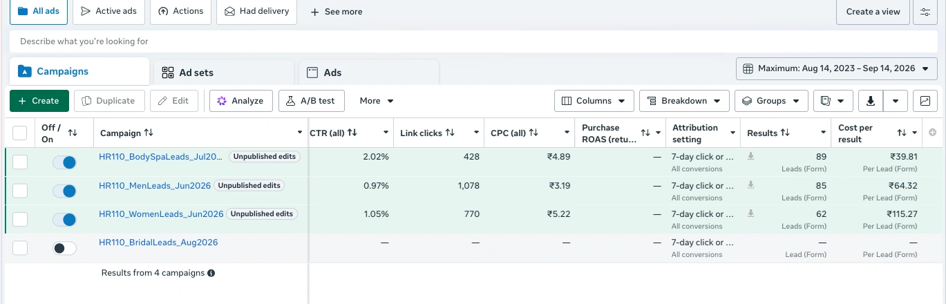The width and height of the screenshot is (946, 304).
Task: Open the Groups dropdown
Action: [771, 101]
